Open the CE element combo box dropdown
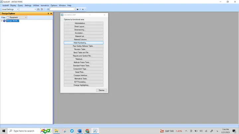This screenshot has height=134, width=239. pos(74,9)
